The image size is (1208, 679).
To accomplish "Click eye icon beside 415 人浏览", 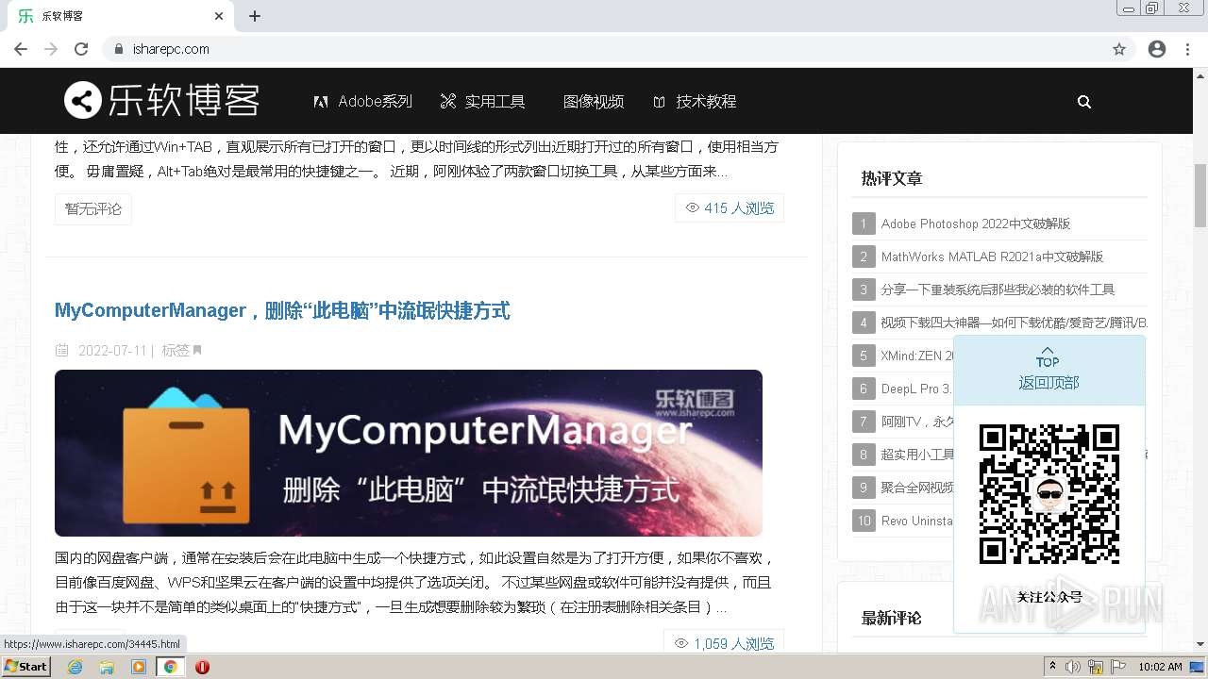I will 693,207.
